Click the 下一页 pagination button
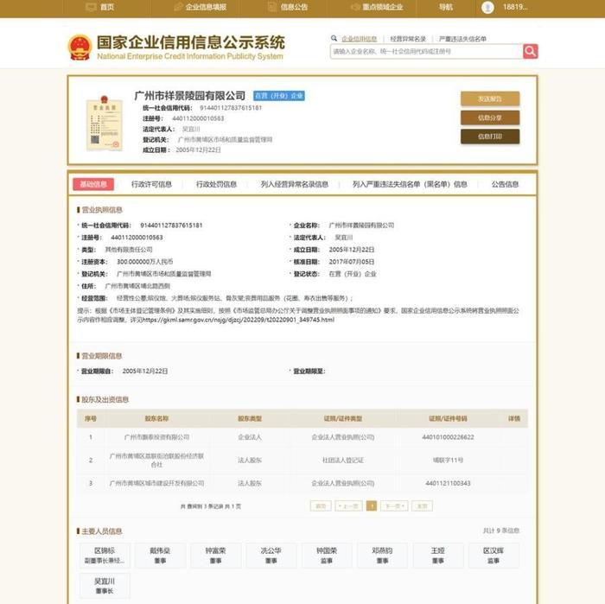 [394, 506]
